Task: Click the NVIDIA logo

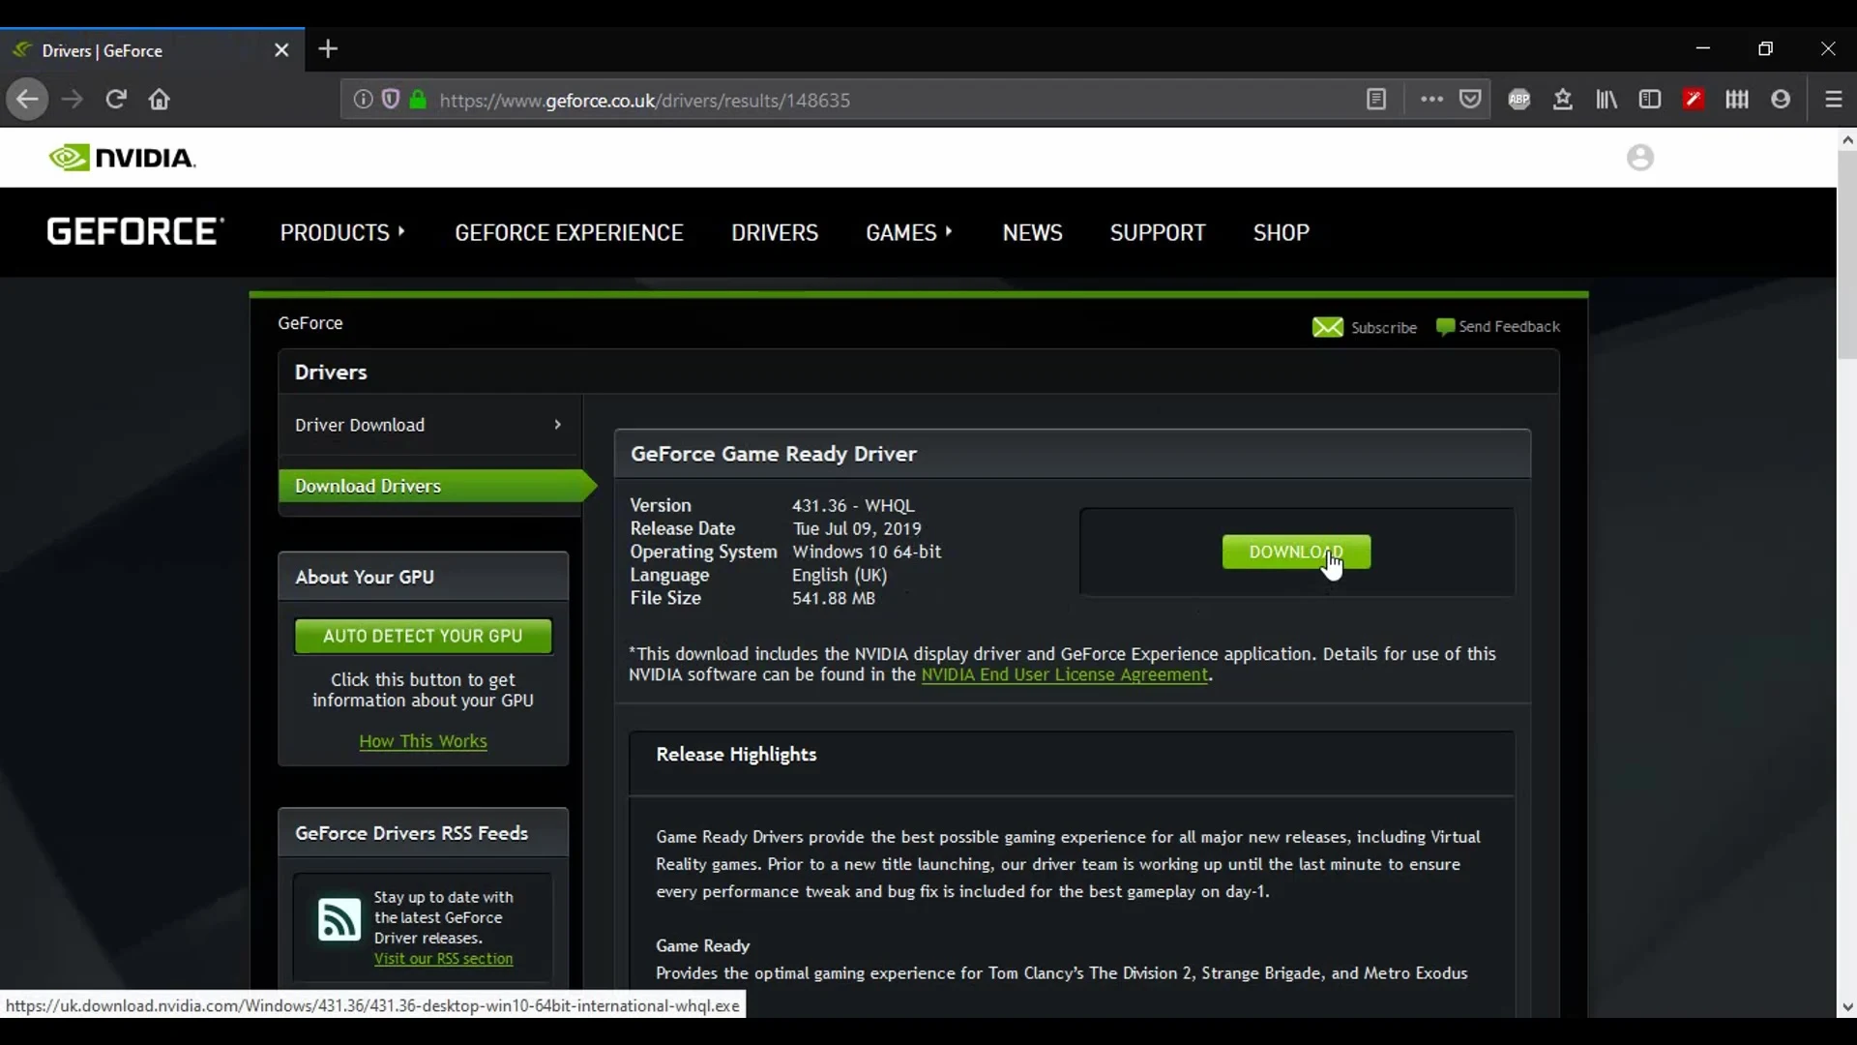Action: (123, 158)
